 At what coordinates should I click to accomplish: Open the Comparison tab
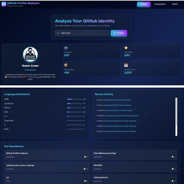160,4
